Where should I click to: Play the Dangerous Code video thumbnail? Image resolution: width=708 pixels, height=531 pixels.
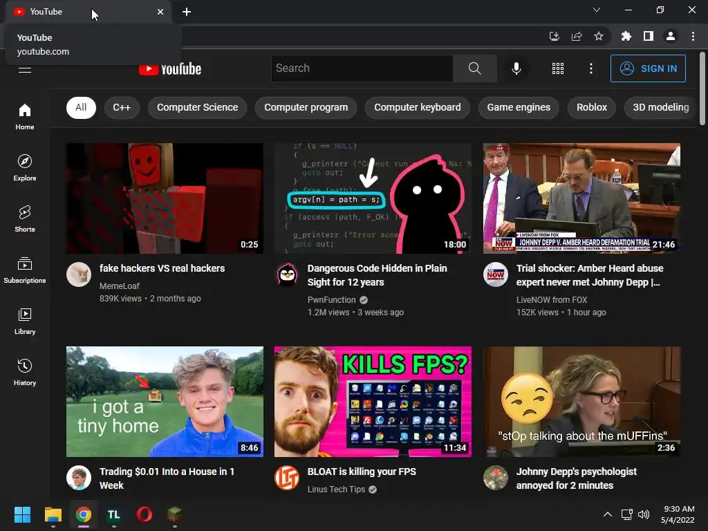[373, 198]
